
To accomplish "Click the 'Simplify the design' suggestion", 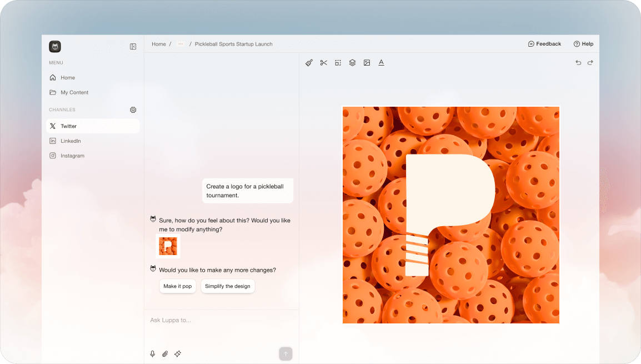I will point(228,286).
